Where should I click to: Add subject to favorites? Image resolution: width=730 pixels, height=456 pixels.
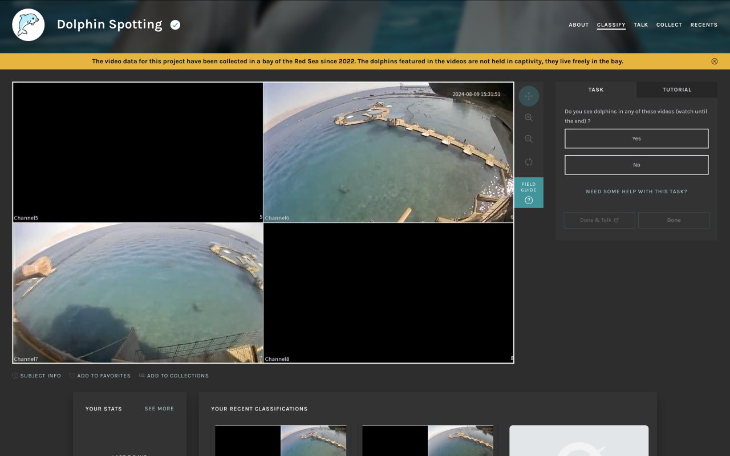[100, 376]
